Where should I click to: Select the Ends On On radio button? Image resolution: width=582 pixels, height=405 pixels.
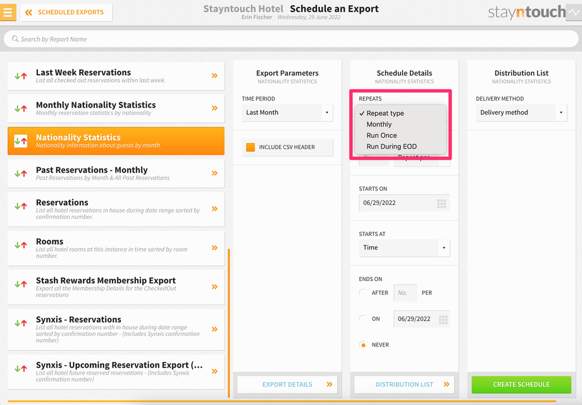tap(363, 319)
